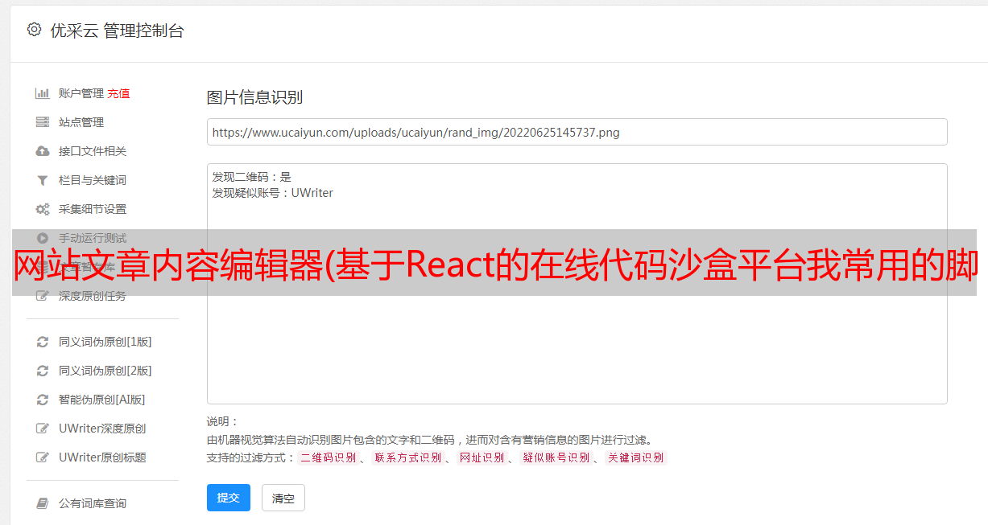Open 采集细节设置 menu item
988x525 pixels.
93,209
